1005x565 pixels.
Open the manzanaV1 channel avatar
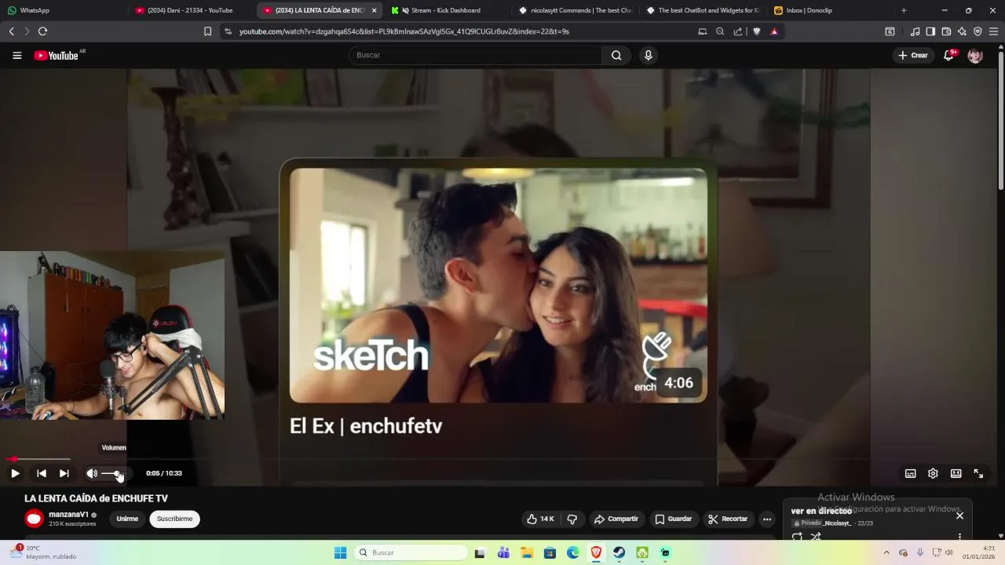tap(34, 519)
